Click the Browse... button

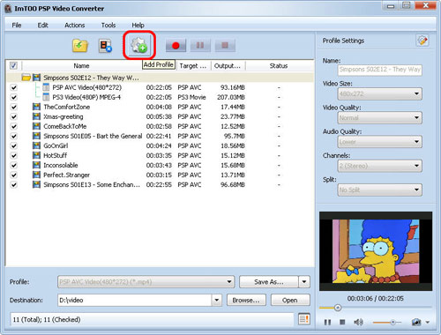pyautogui.click(x=246, y=300)
